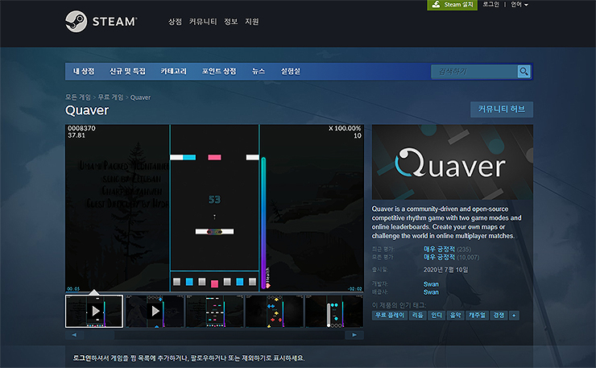Select the fifth screenshot thumbnail
Image resolution: width=596 pixels, height=368 pixels.
click(334, 311)
